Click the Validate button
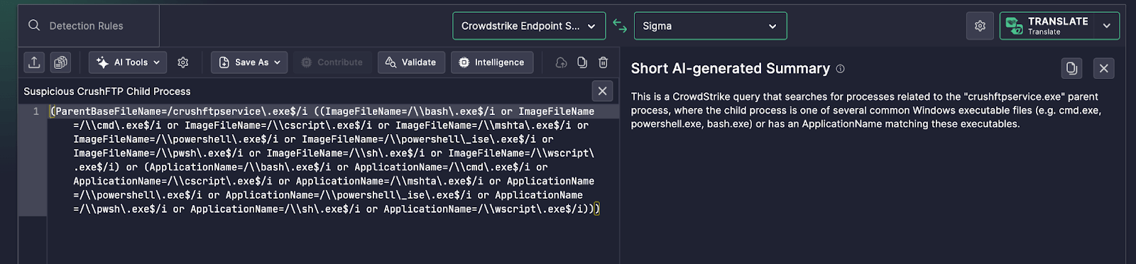This screenshot has width=1136, height=264. pyautogui.click(x=411, y=62)
